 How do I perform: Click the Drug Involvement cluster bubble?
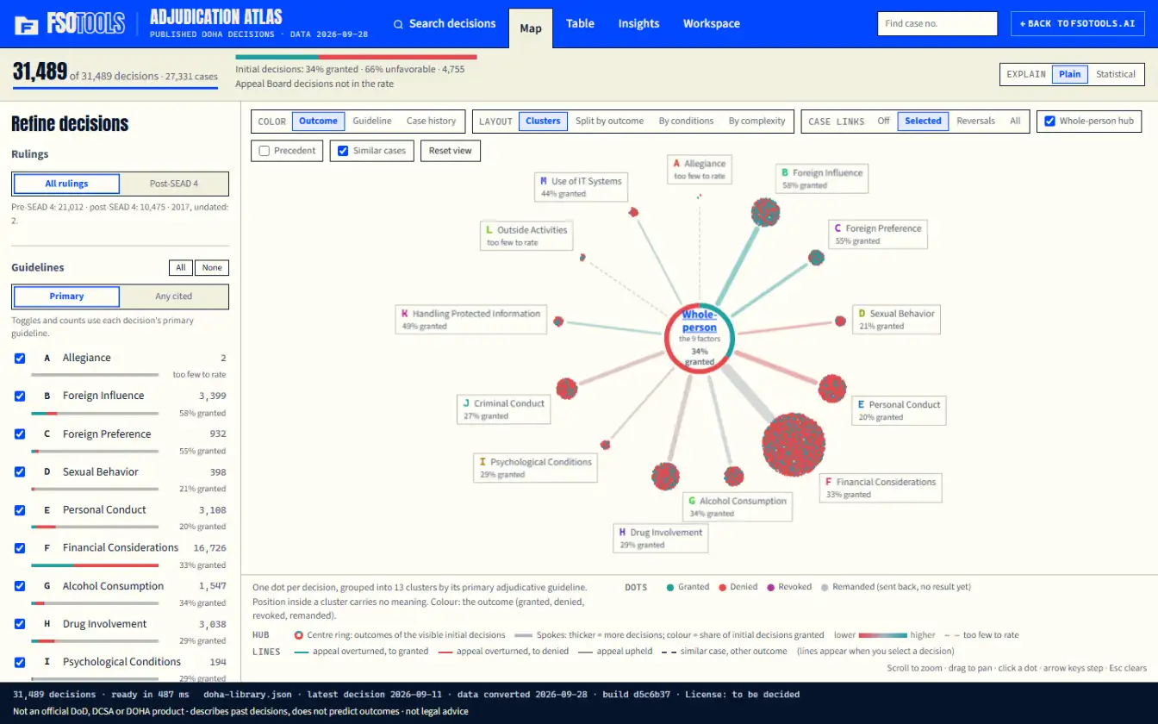click(665, 477)
